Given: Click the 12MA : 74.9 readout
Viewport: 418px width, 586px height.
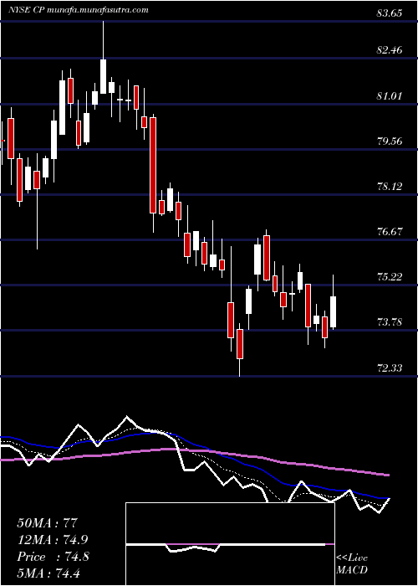Looking at the screenshot, I should point(53,540).
